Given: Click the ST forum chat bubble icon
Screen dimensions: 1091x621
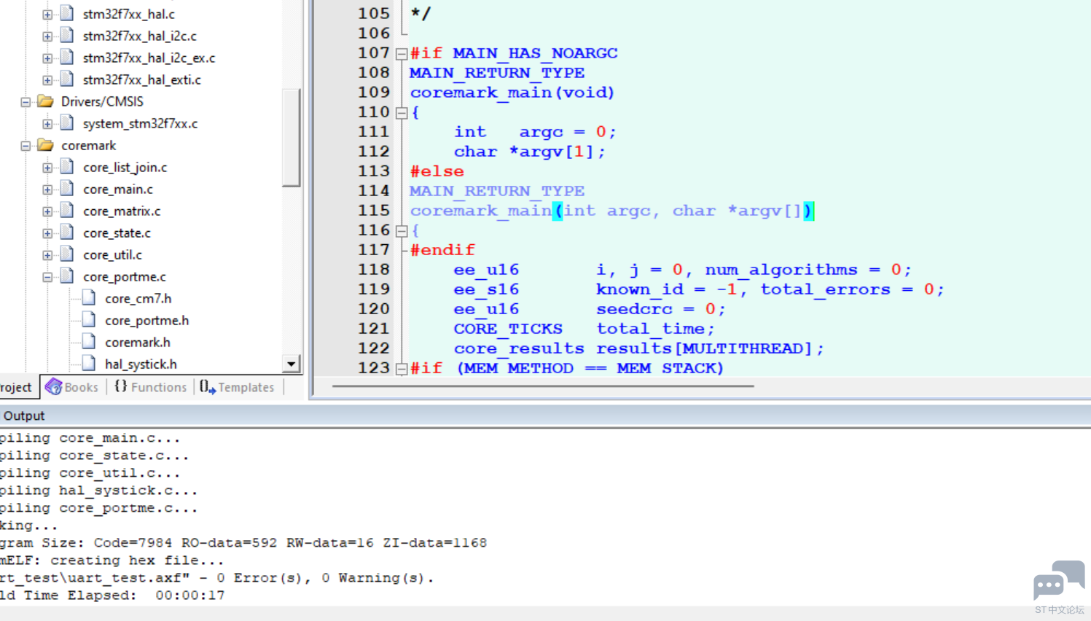Looking at the screenshot, I should click(1059, 580).
